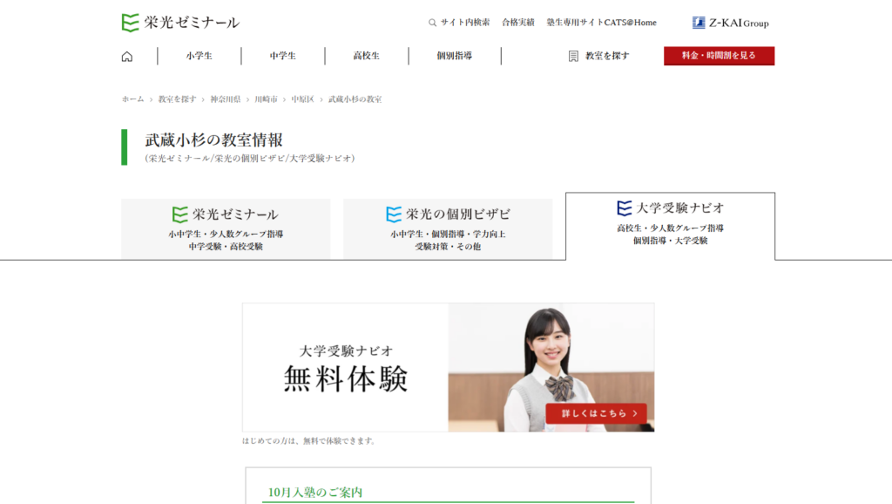
Task: Go to 神奈川県 breadcrumb link
Action: click(225, 99)
